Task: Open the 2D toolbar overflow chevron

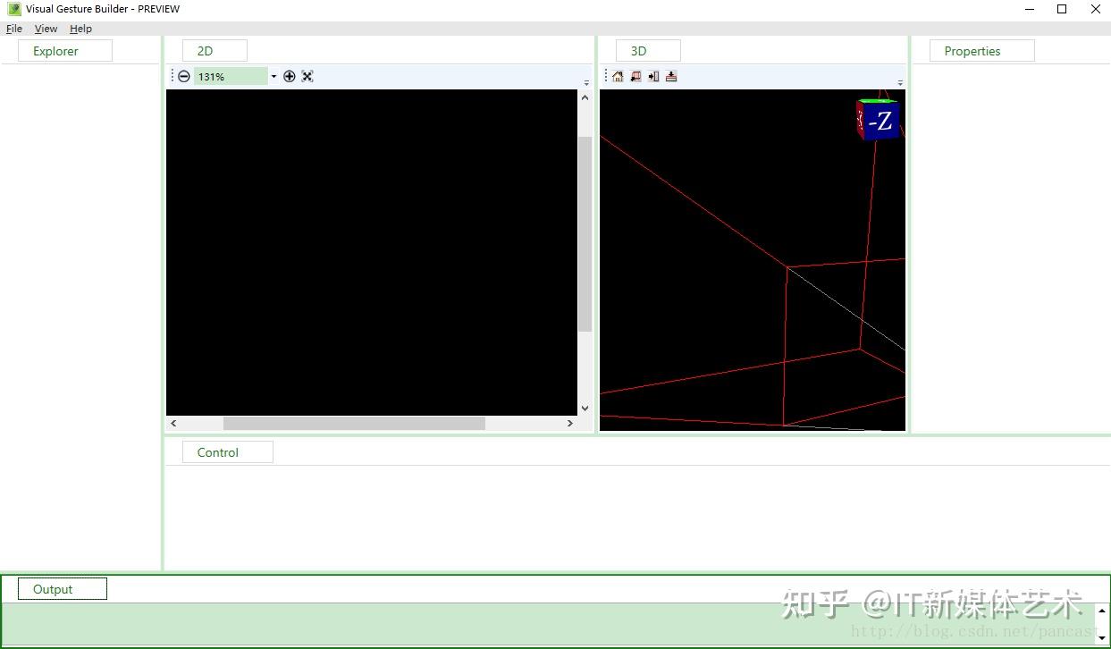Action: [585, 82]
